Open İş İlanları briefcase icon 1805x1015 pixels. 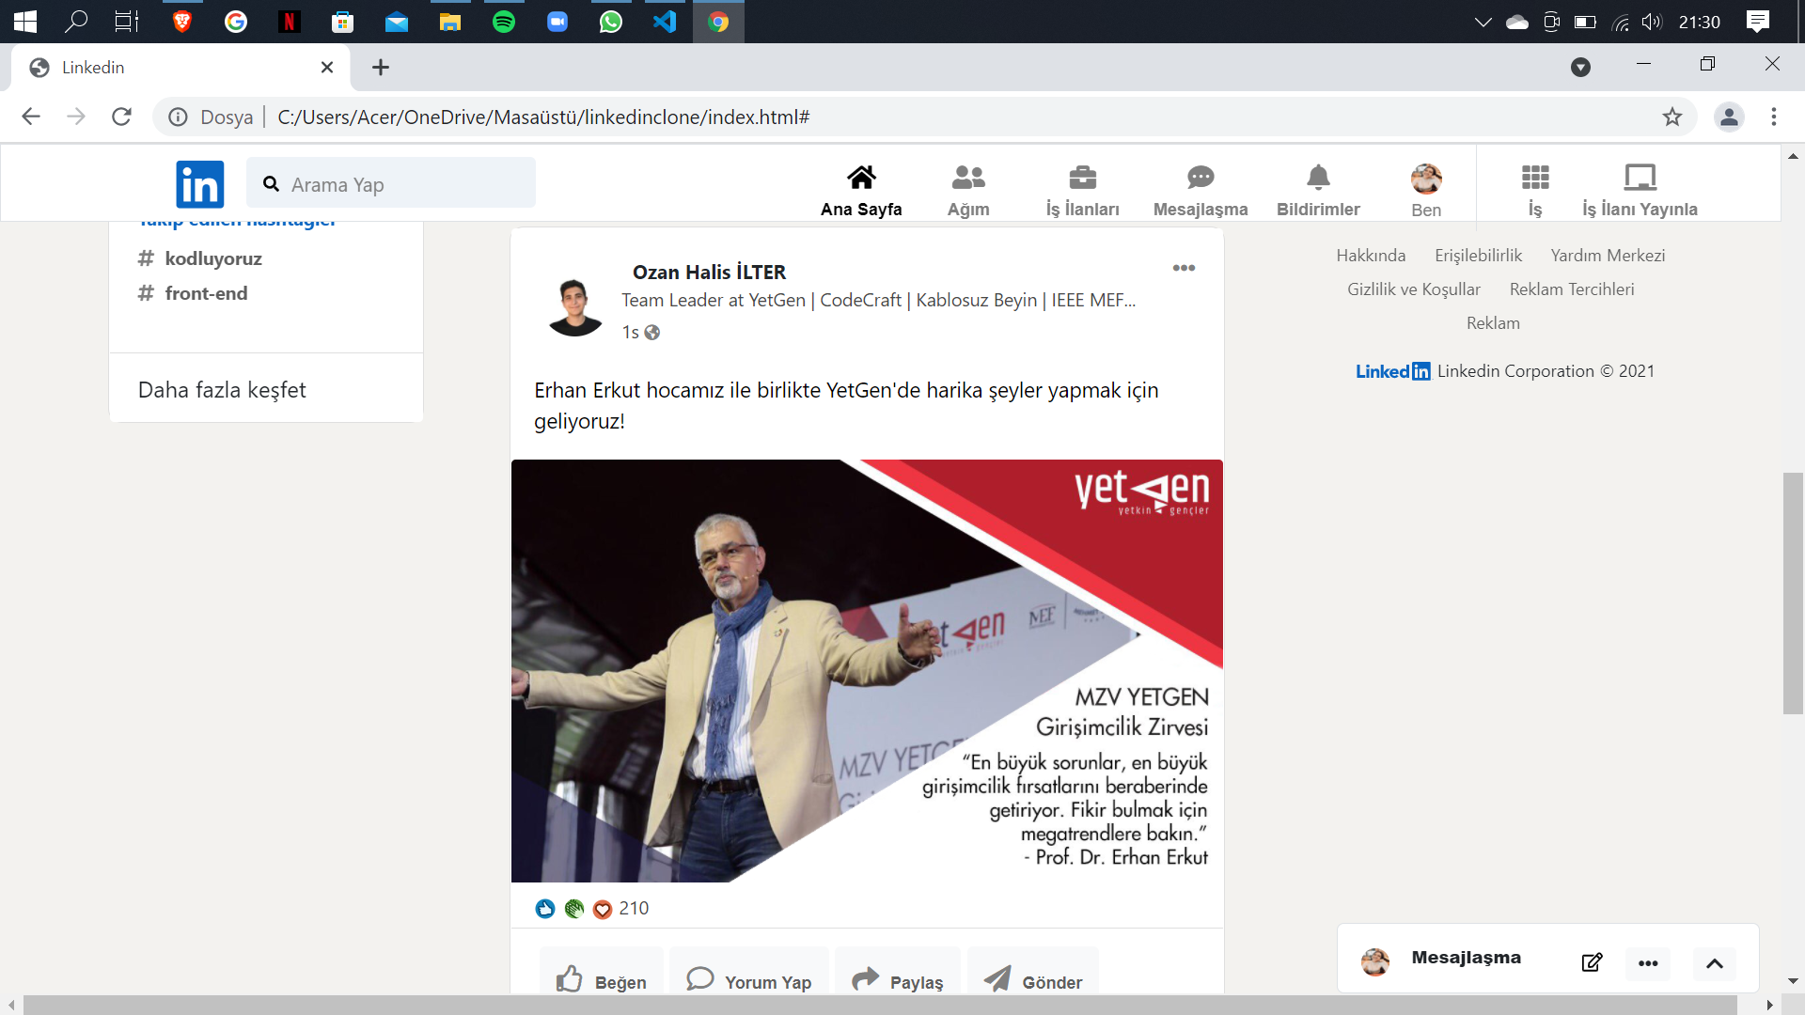click(1082, 178)
